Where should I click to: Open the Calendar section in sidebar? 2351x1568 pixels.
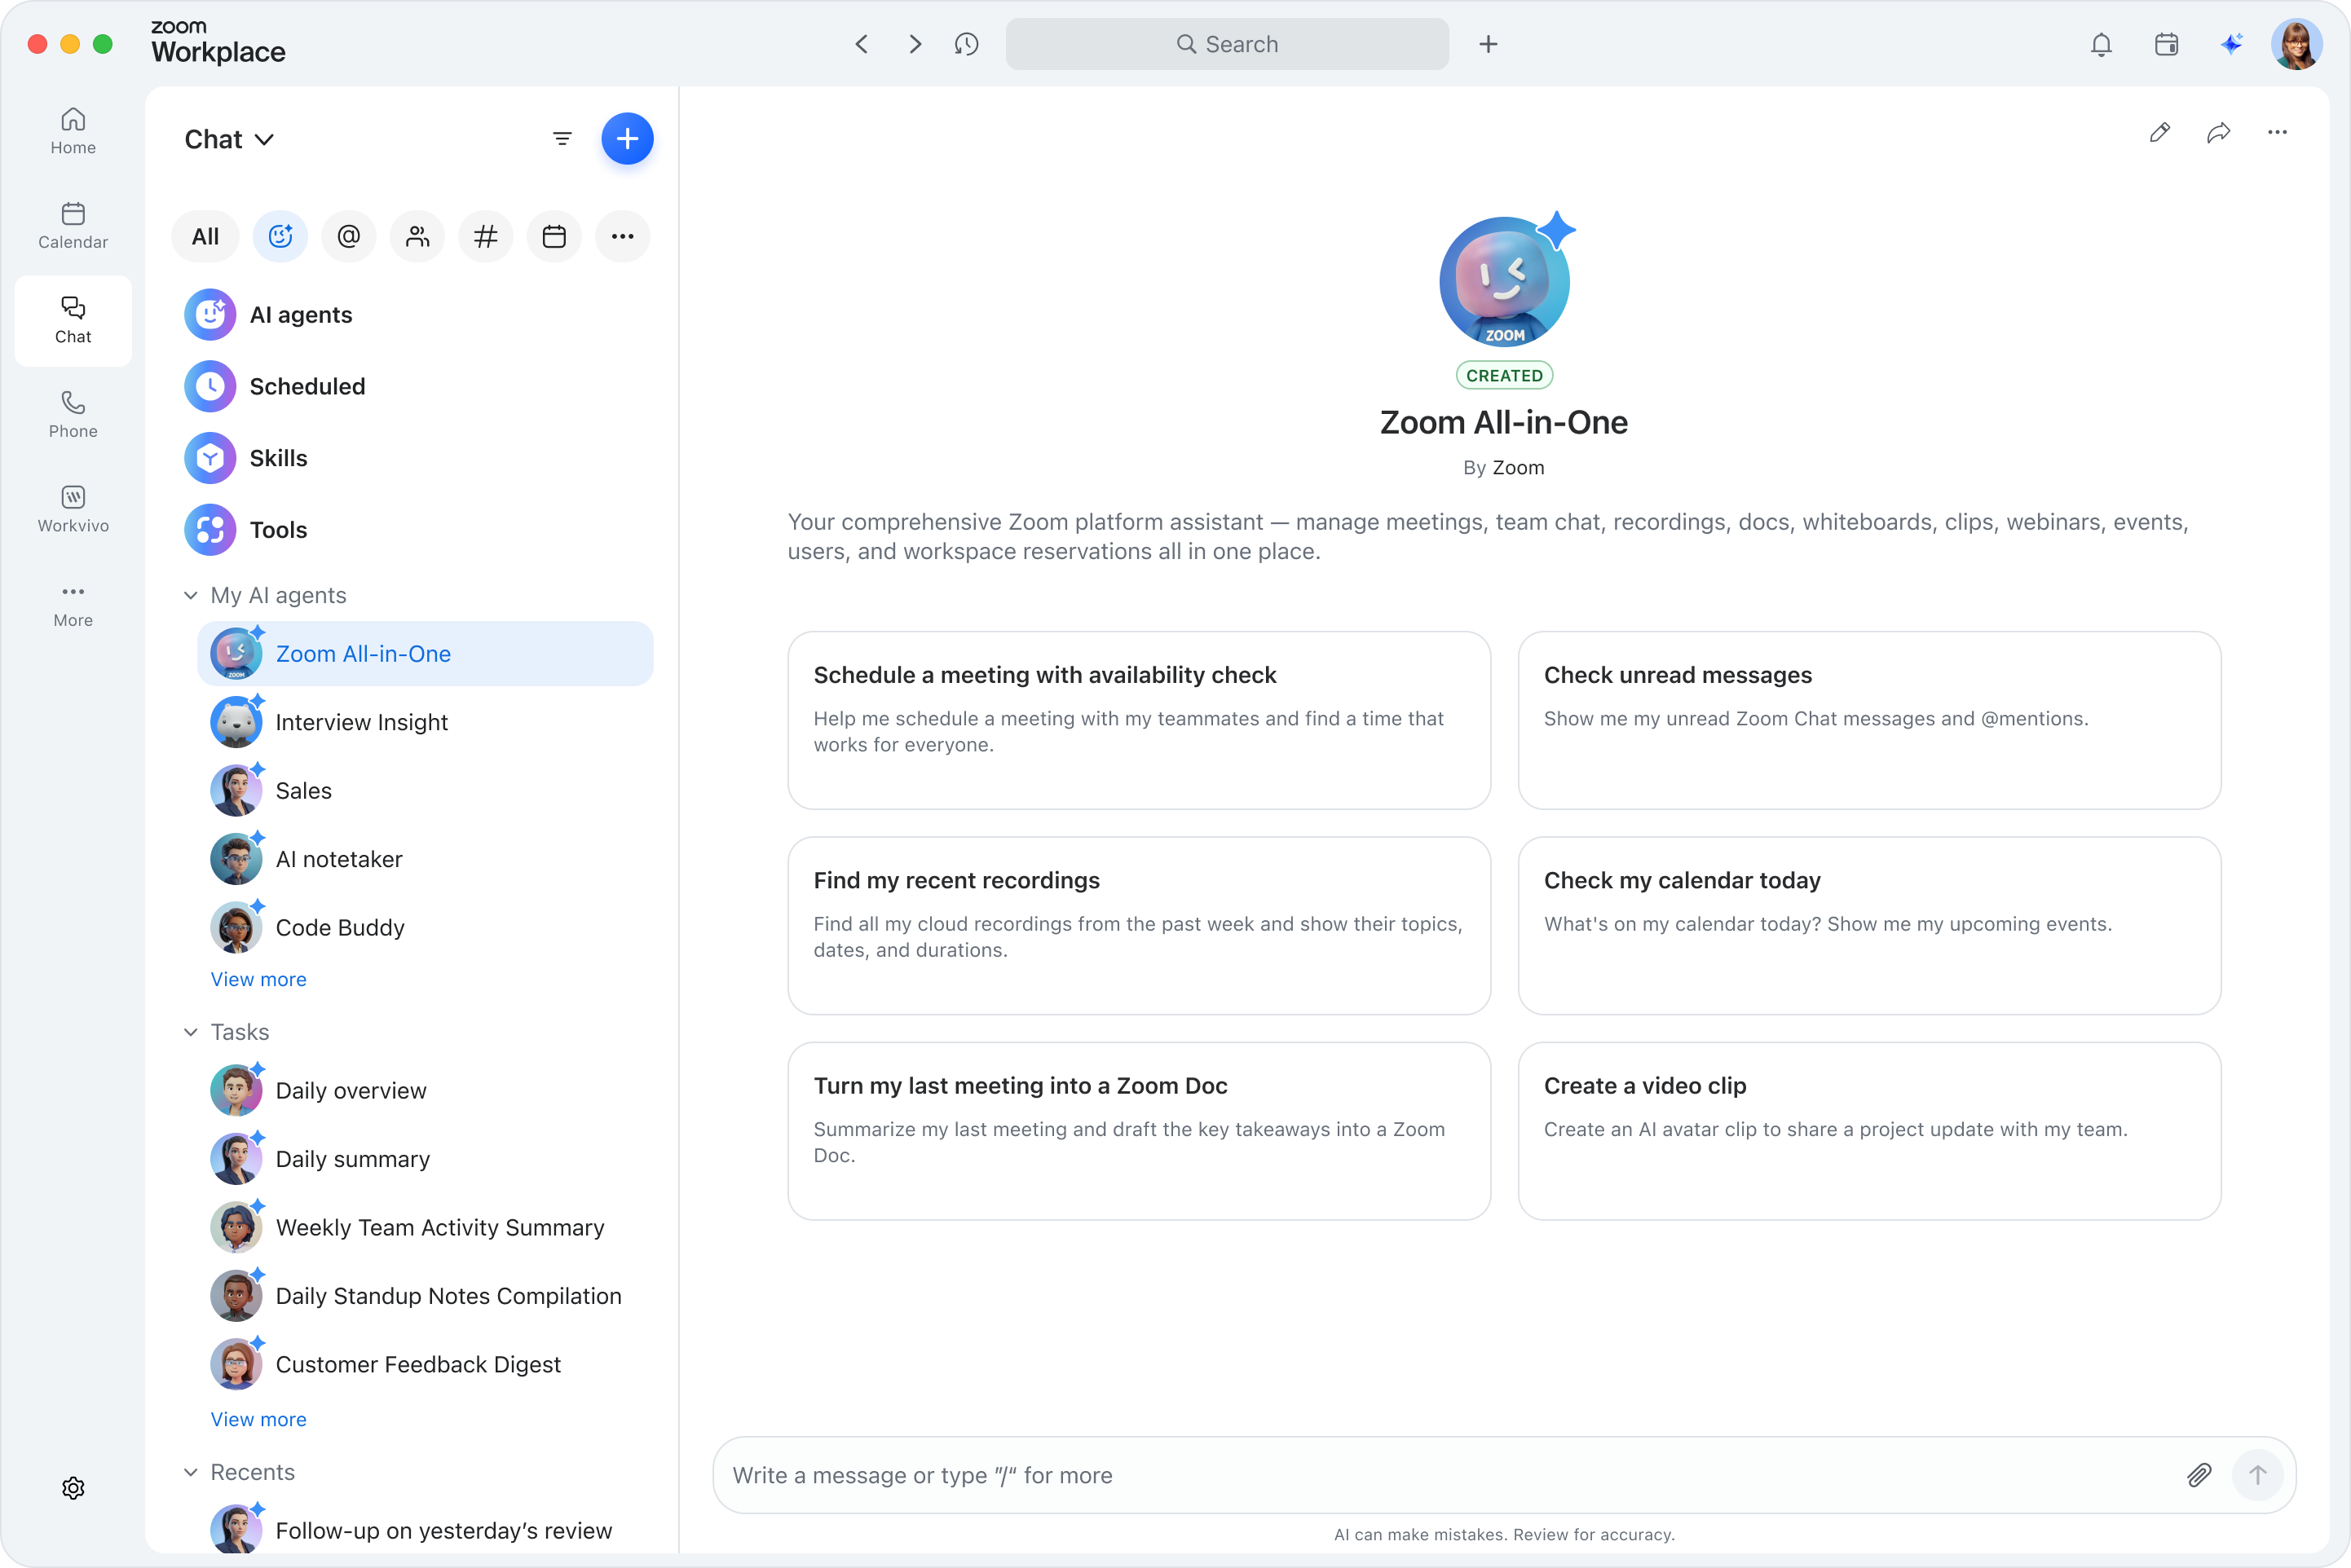click(73, 226)
